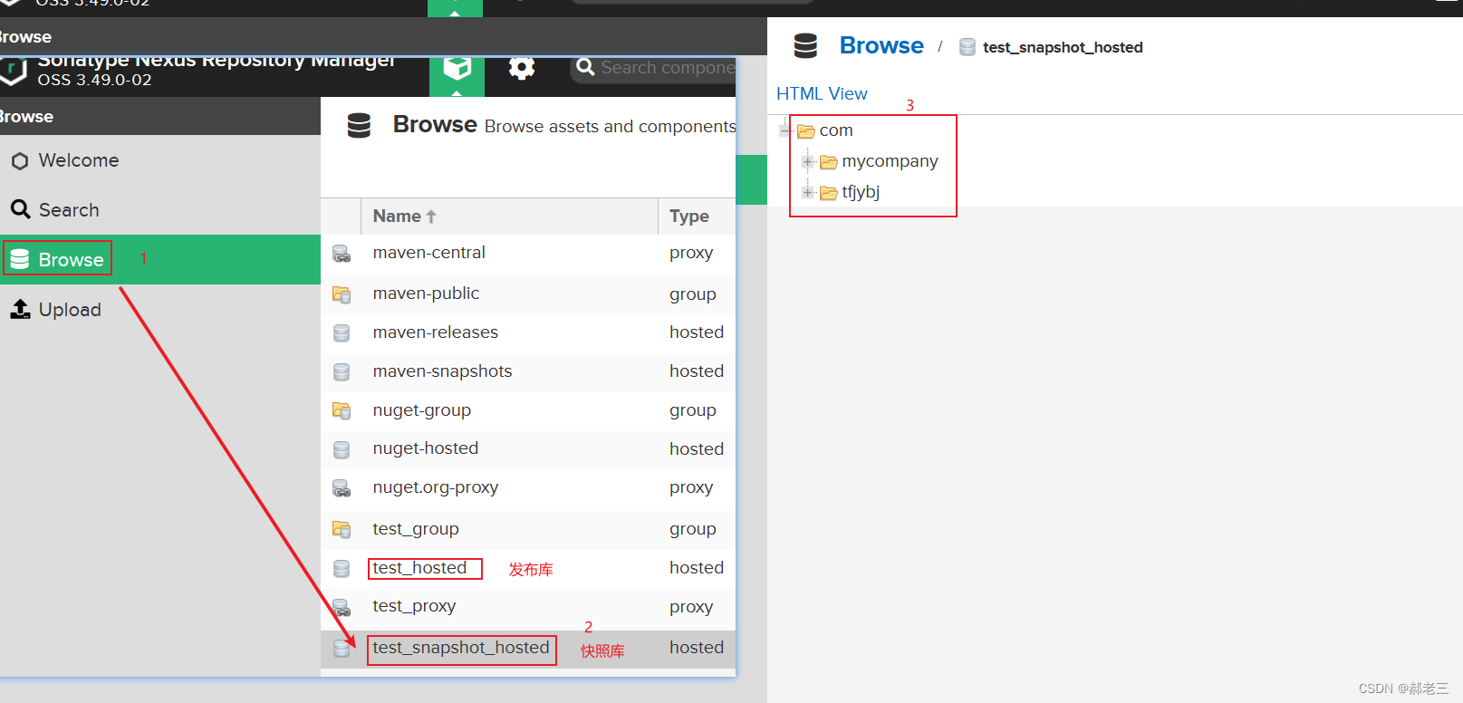This screenshot has height=703, width=1463.
Task: Click maven-snapshots hosted database icon
Action: [x=342, y=372]
